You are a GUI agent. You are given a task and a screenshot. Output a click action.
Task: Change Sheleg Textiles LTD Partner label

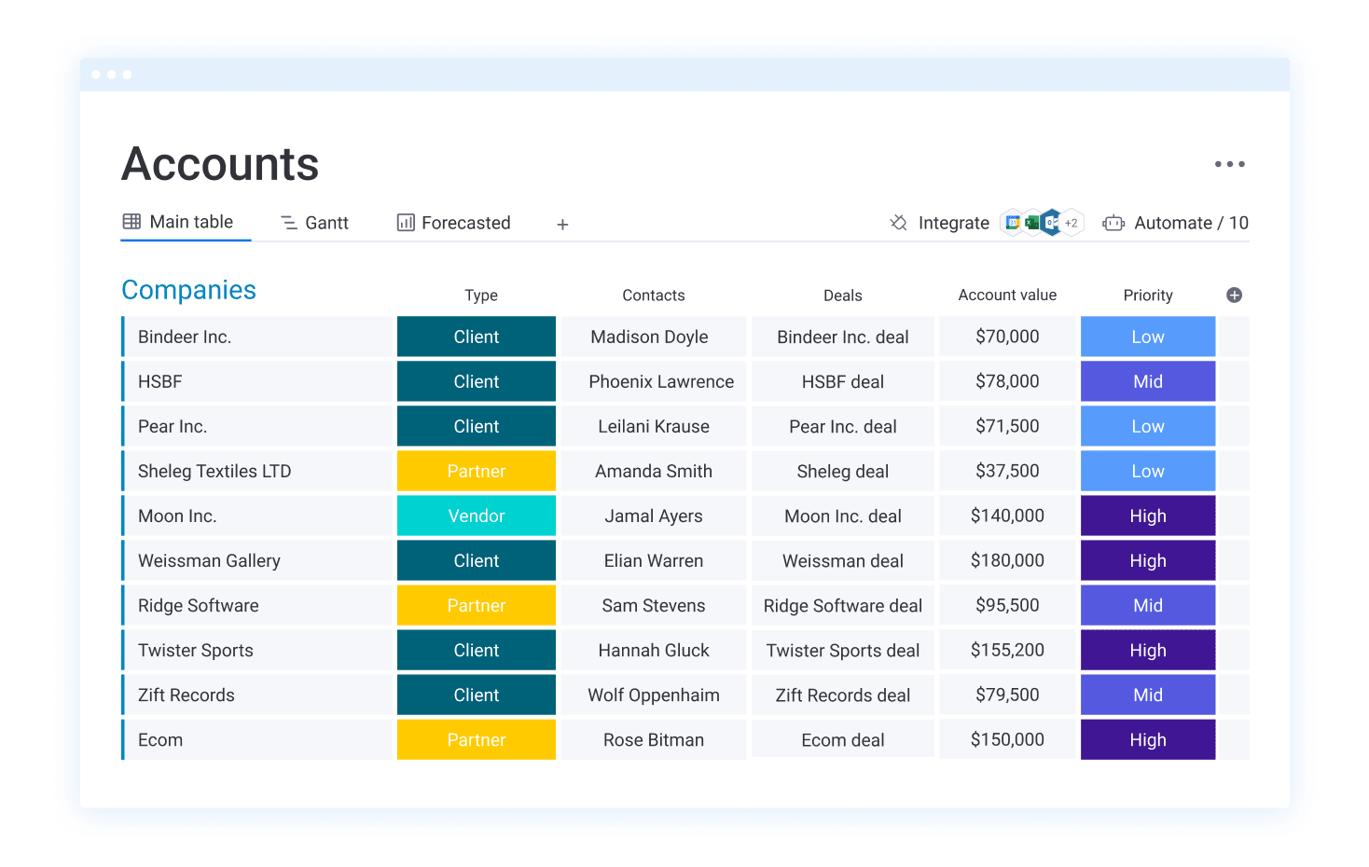coord(477,471)
